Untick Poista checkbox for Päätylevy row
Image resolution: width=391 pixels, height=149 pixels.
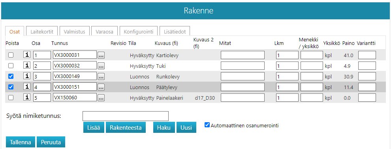pyautogui.click(x=11, y=87)
